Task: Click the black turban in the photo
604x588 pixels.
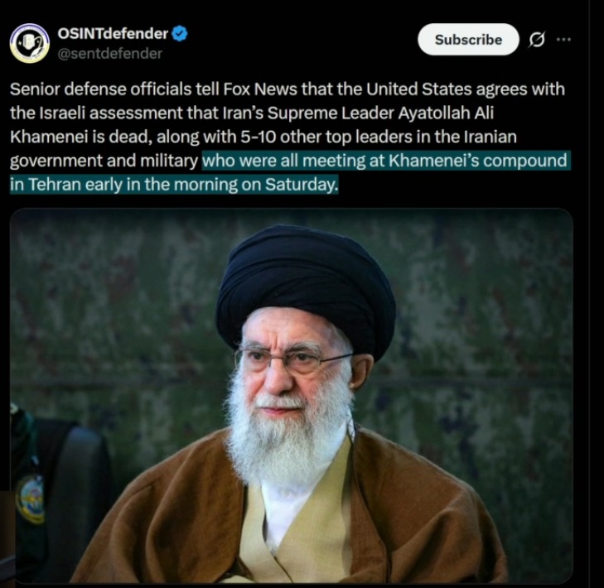Action: click(305, 287)
